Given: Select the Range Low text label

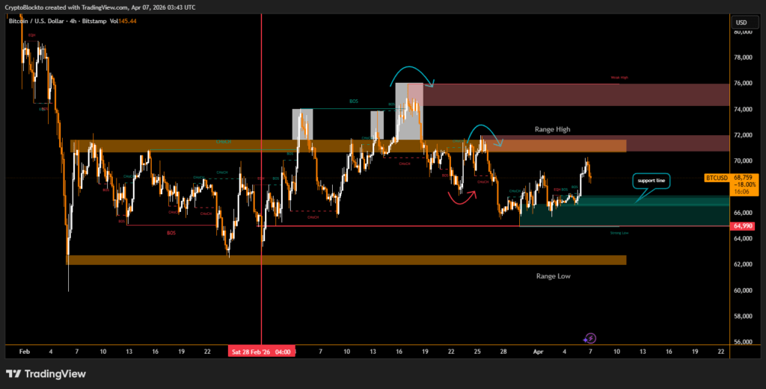Looking at the screenshot, I should [x=554, y=276].
